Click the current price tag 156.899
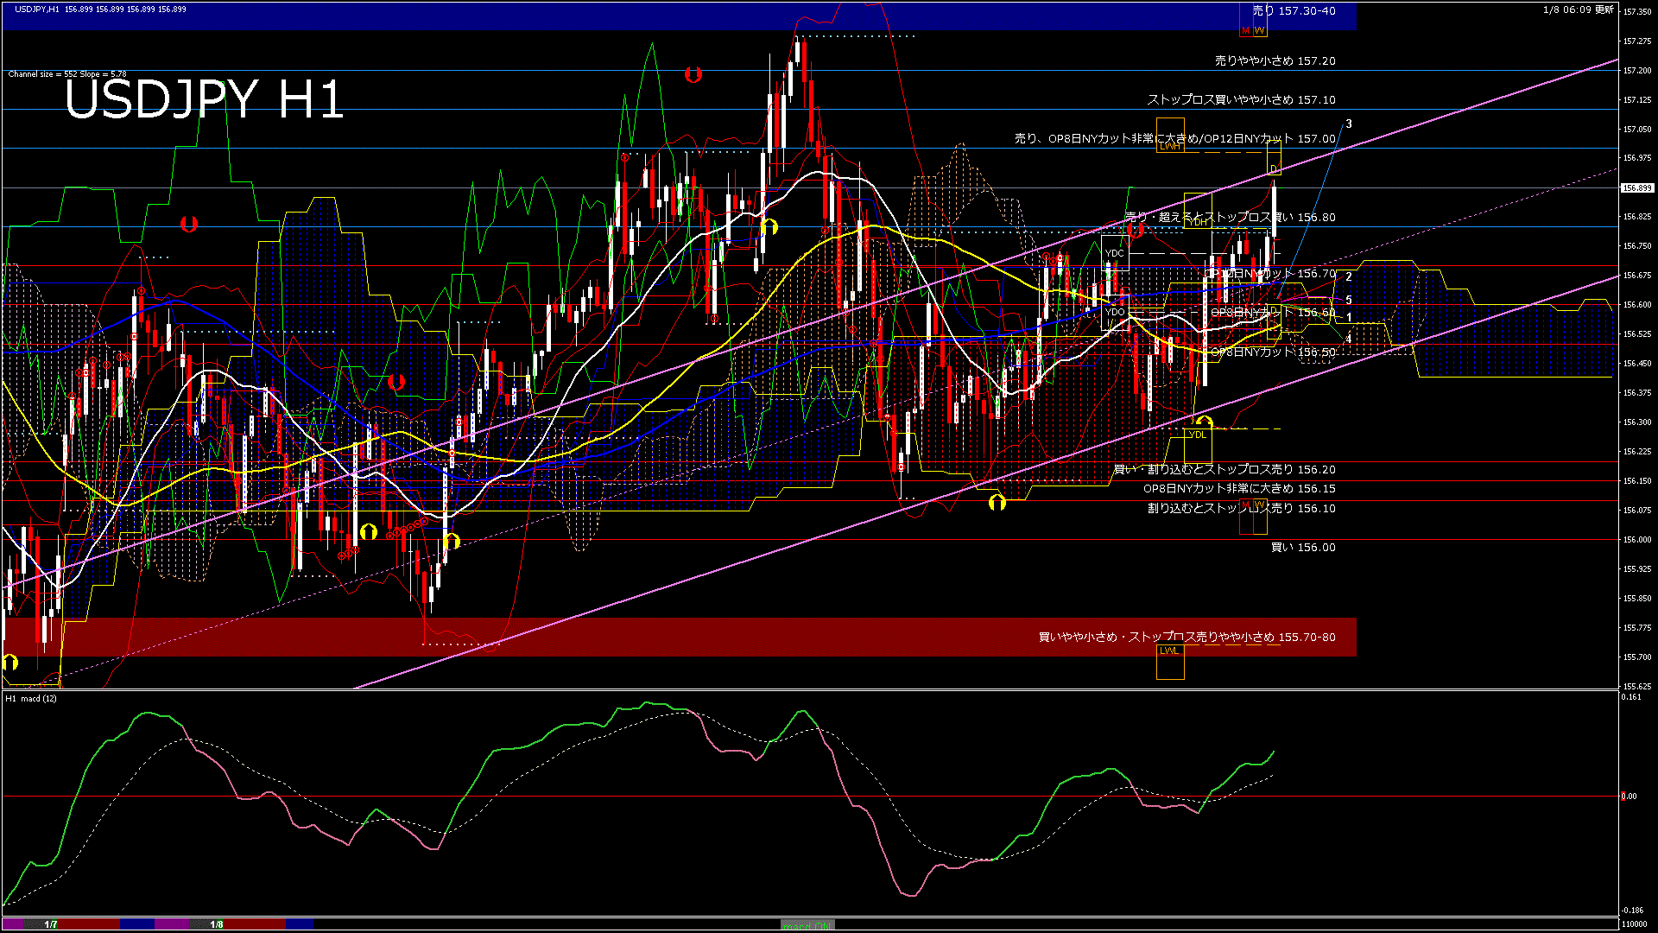This screenshot has height=933, width=1658. click(x=1636, y=187)
